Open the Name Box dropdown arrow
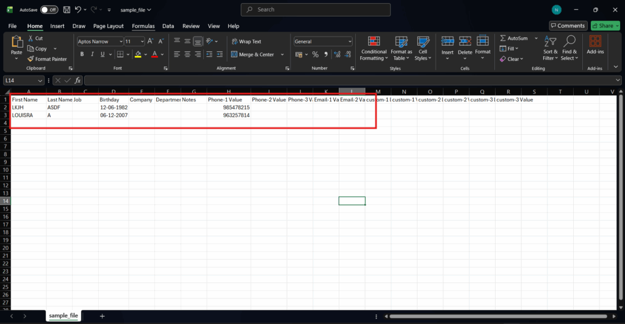Image resolution: width=625 pixels, height=324 pixels. (41, 81)
